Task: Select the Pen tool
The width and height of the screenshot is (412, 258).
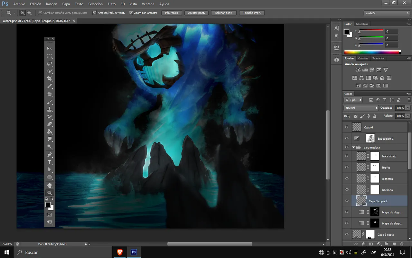Action: (50, 155)
